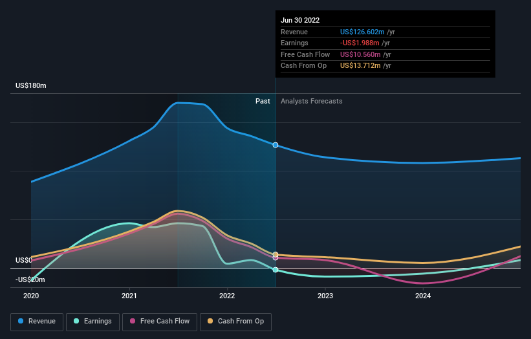Viewport: 531px width, 339px height.
Task: Select the 2022 x-axis label
Action: pyautogui.click(x=227, y=296)
